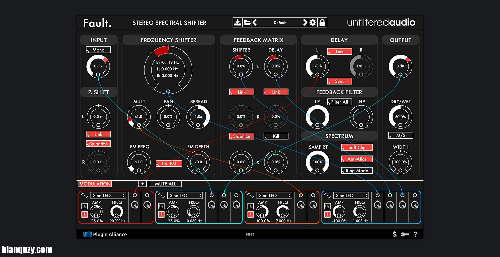Click the modulation port on the Input gain knob

click(98, 75)
